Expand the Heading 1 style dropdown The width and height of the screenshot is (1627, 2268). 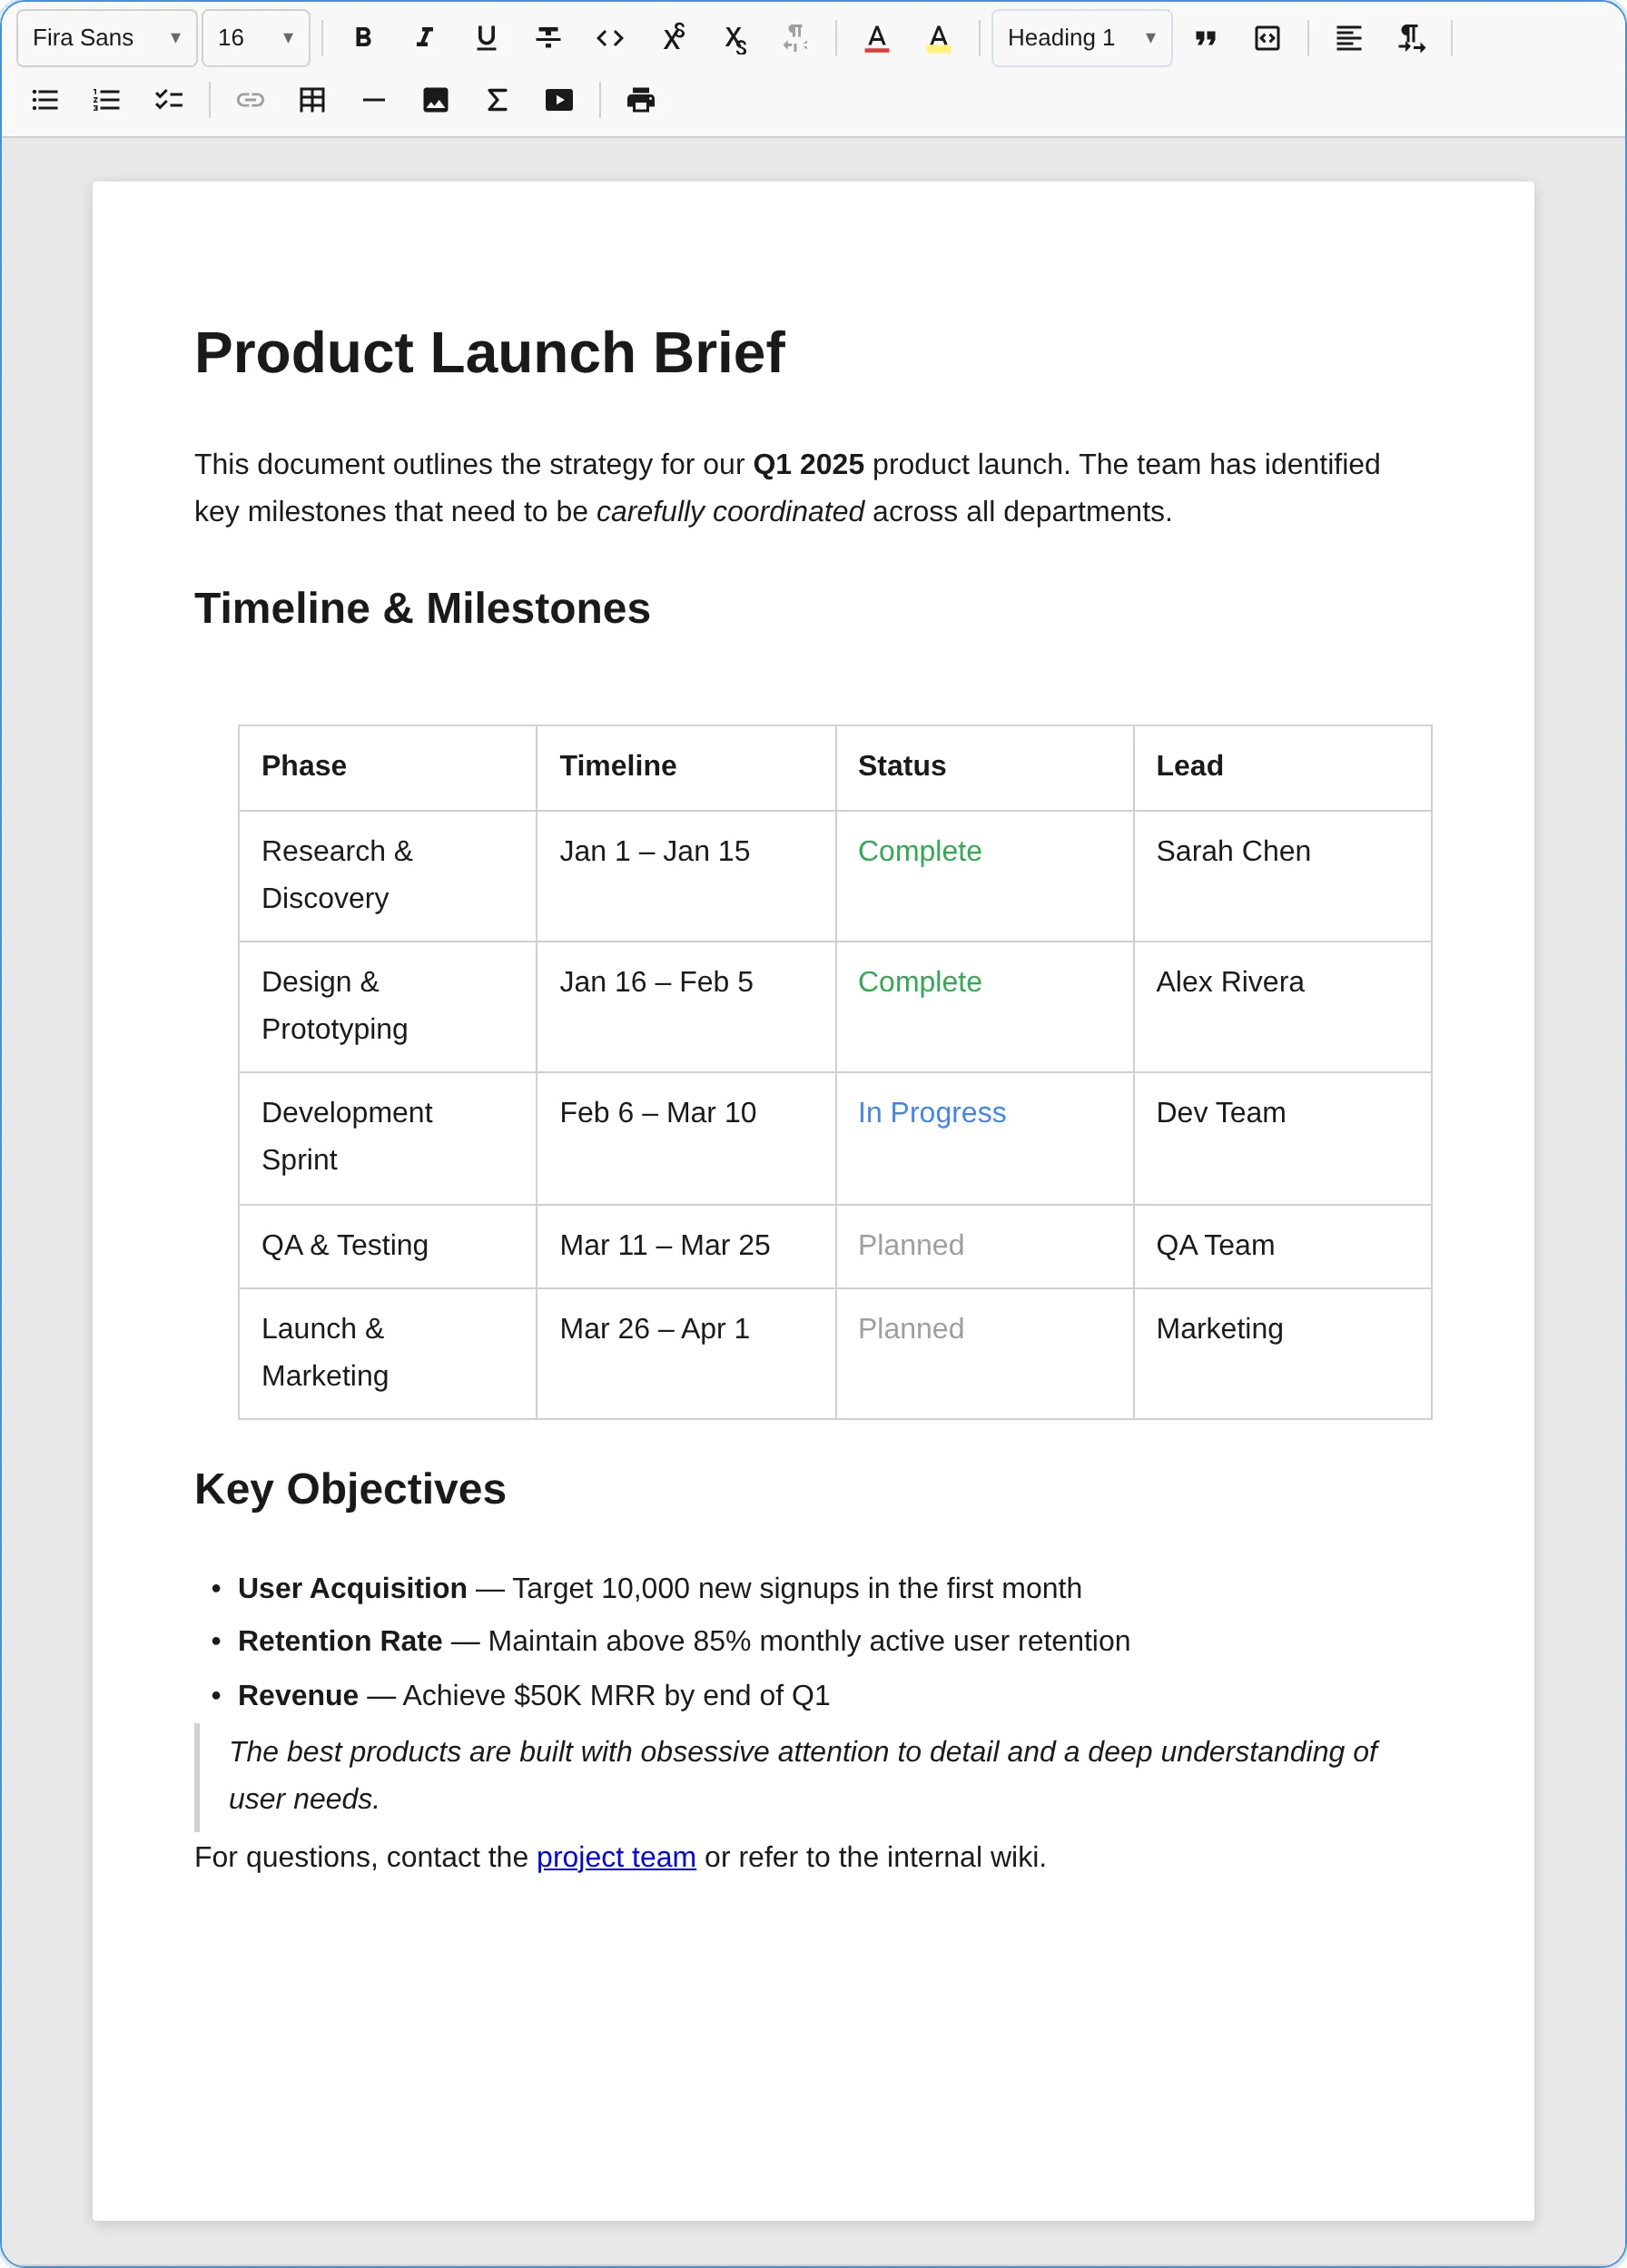(x=1082, y=38)
